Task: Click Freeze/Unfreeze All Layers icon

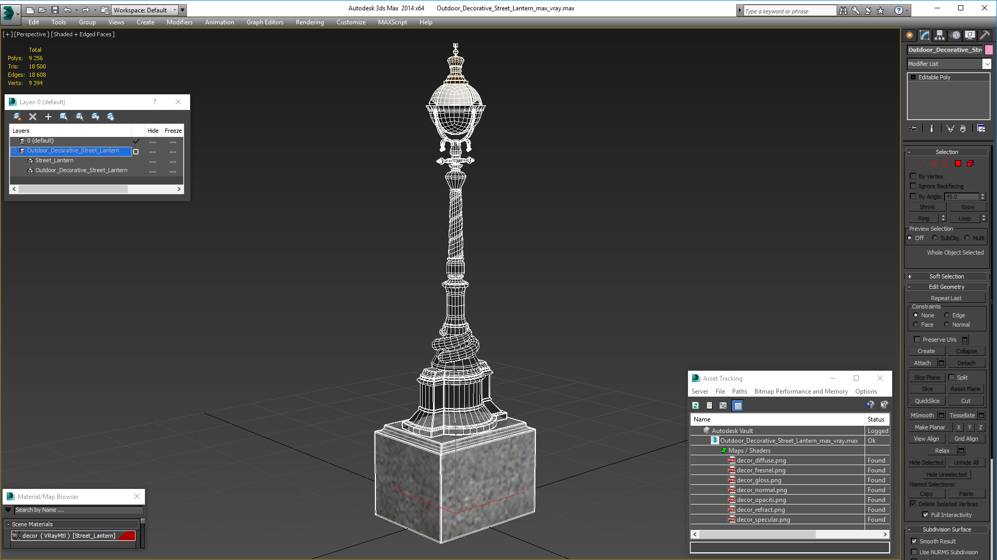Action: click(111, 117)
